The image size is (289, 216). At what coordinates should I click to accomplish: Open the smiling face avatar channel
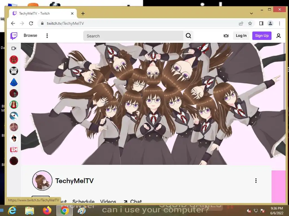click(x=14, y=127)
